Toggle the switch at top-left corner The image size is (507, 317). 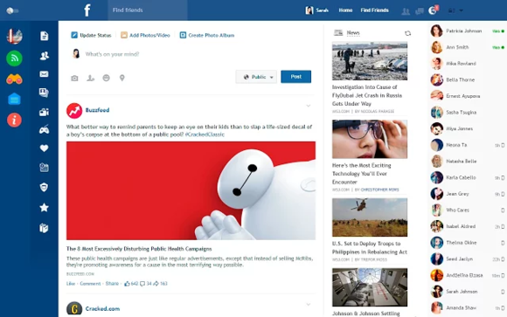coord(12,10)
